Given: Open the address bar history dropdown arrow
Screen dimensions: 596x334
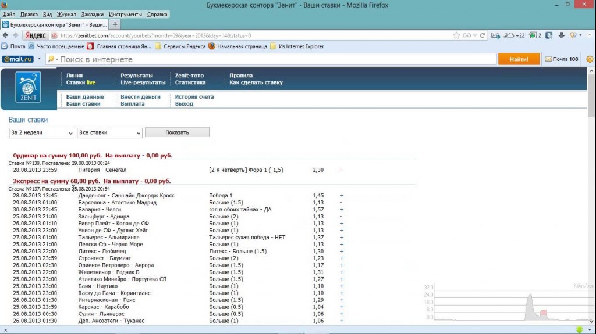Looking at the screenshot, I should [475, 35].
